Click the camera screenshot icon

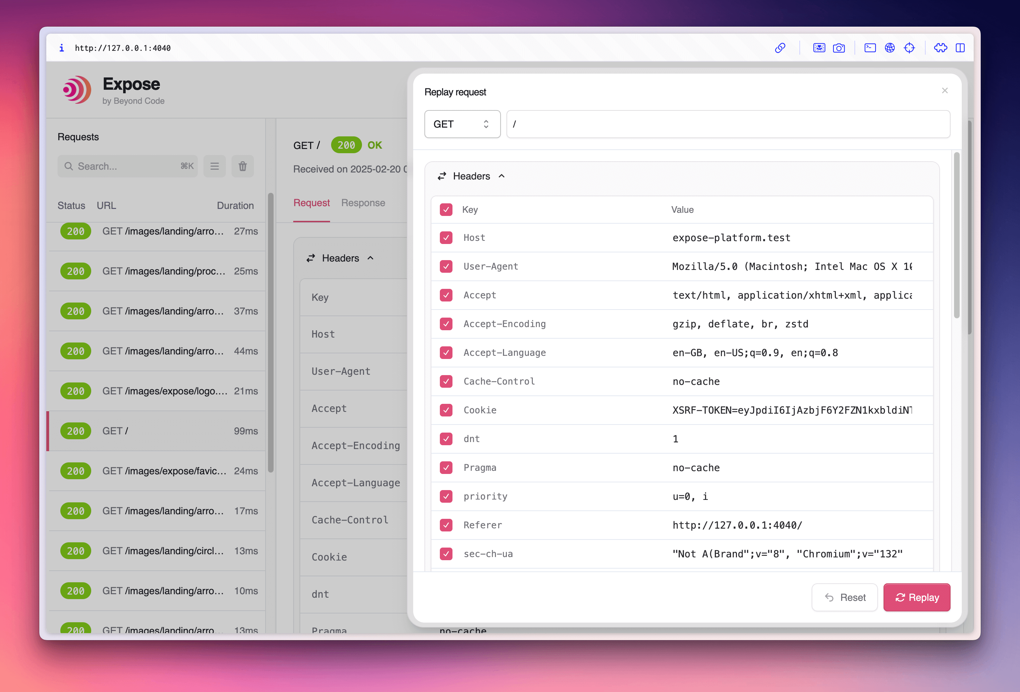839,48
